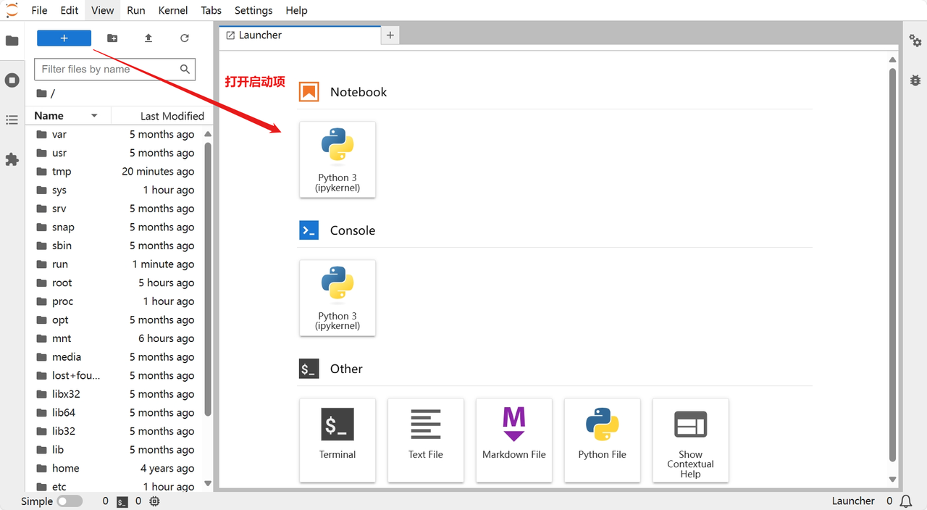Sort files by Last Modified column
This screenshot has height=510, width=927.
[172, 116]
